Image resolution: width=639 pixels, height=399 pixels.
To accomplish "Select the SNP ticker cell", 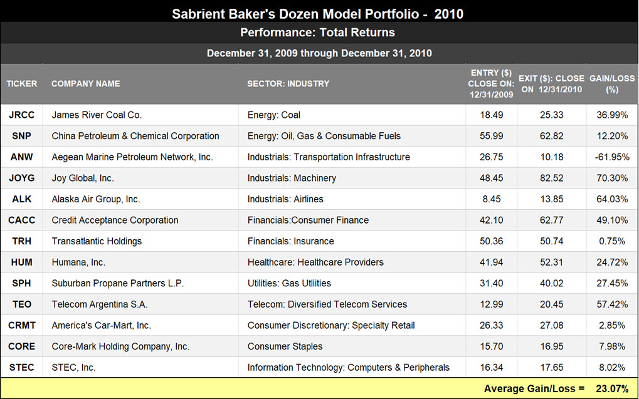I will pos(21,136).
